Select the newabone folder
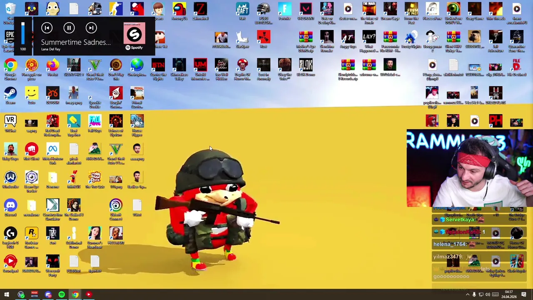Screen dimensions: 533x300 point(32,207)
